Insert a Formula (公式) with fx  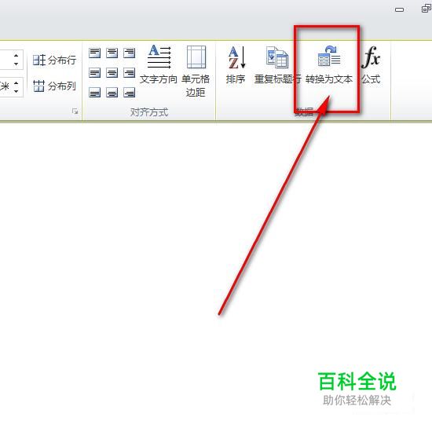point(371,65)
